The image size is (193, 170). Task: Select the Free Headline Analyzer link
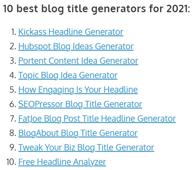(x=62, y=162)
